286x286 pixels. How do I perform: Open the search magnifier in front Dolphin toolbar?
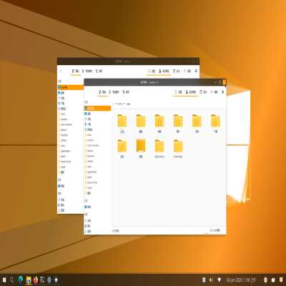[214, 92]
